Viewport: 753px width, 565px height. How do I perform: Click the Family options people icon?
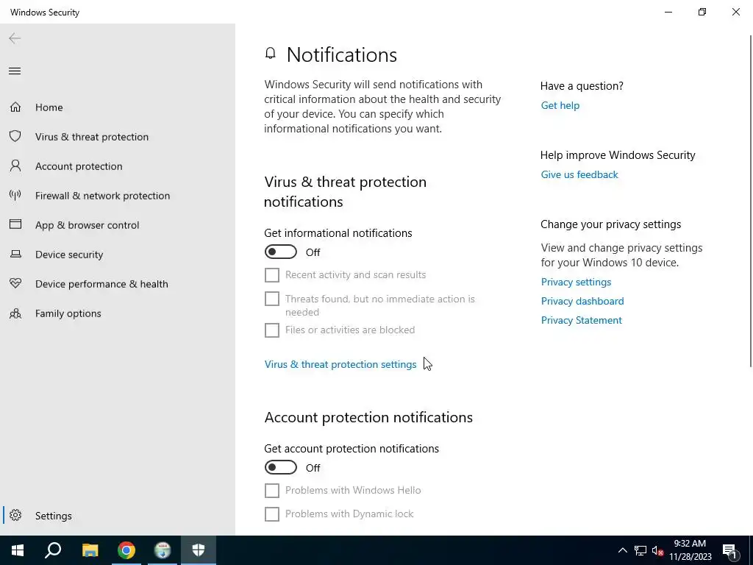pyautogui.click(x=15, y=313)
